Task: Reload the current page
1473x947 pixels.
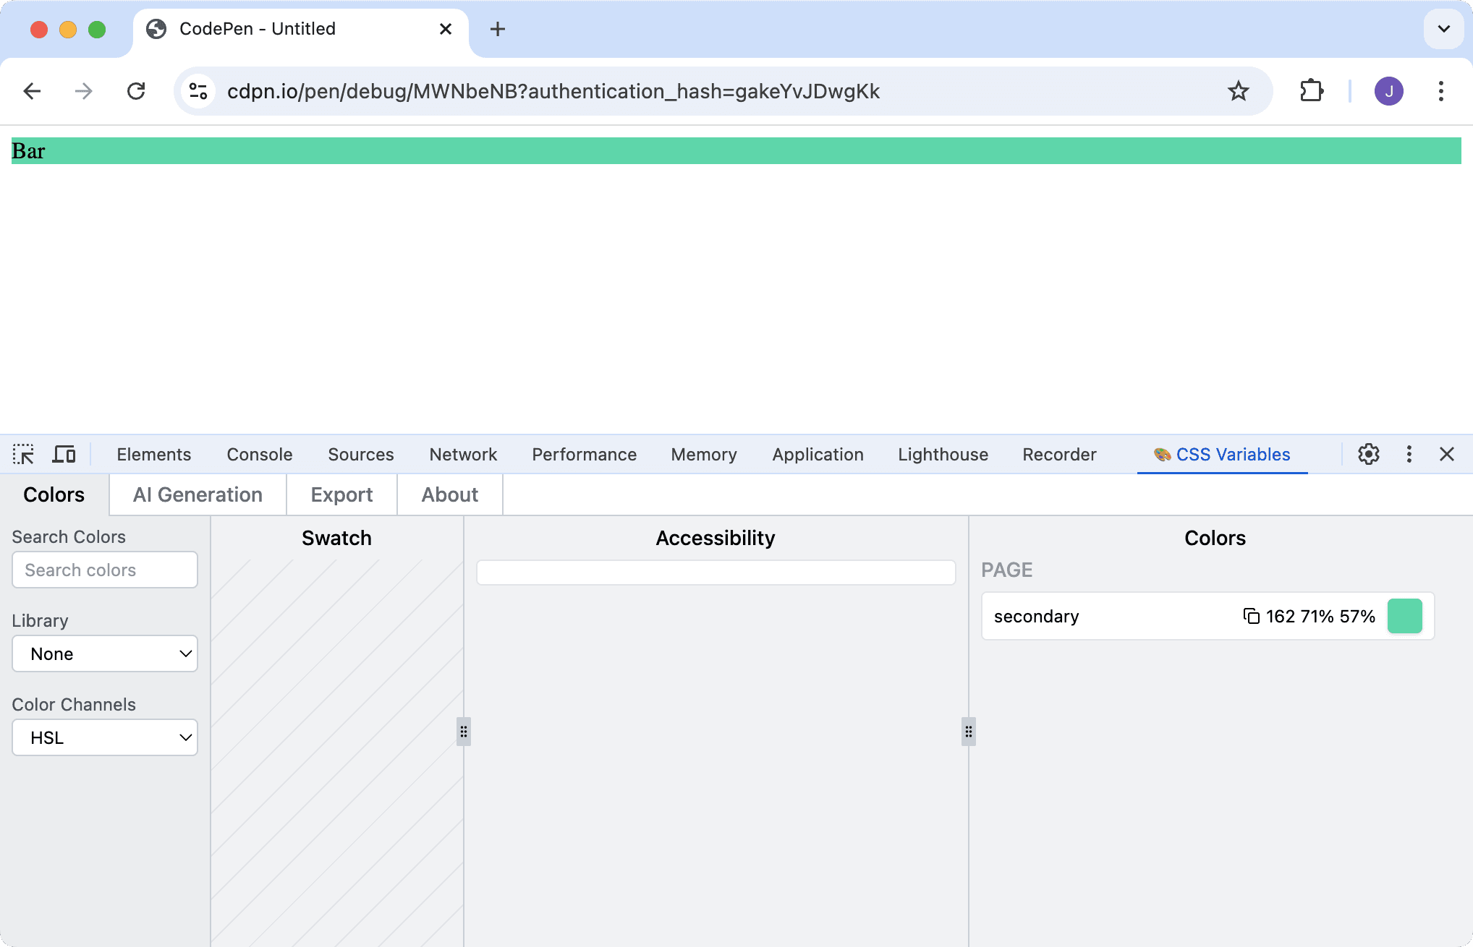Action: [136, 91]
